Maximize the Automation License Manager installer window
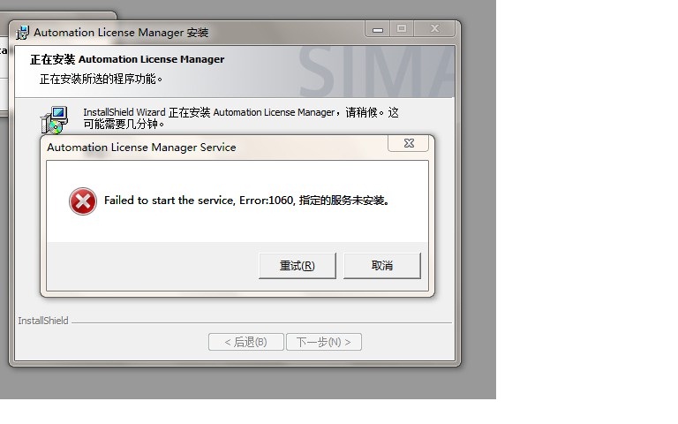The height and width of the screenshot is (424, 678). (x=402, y=29)
